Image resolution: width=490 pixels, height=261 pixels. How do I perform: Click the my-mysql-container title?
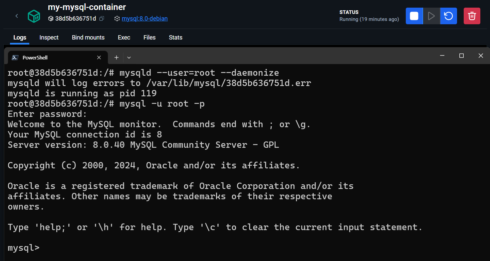click(87, 7)
